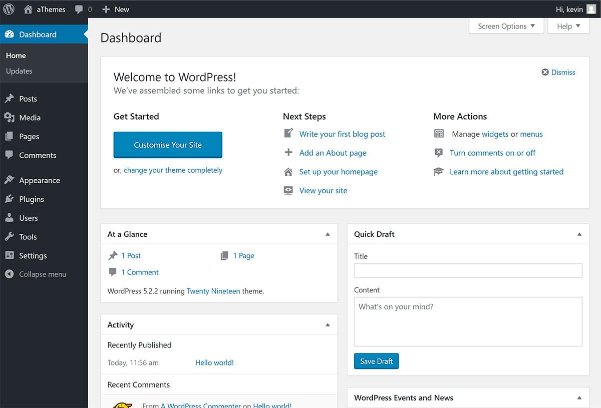Open the menus link under More Actions
Viewport: 601px width, 408px height.
click(x=531, y=134)
